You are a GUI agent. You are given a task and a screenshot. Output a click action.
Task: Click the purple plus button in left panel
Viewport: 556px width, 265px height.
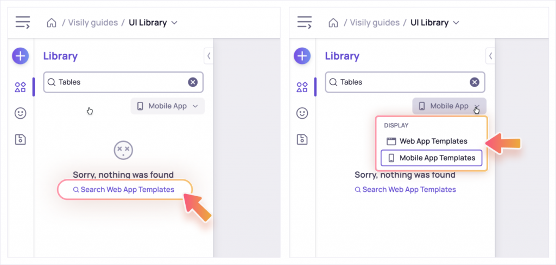(21, 56)
